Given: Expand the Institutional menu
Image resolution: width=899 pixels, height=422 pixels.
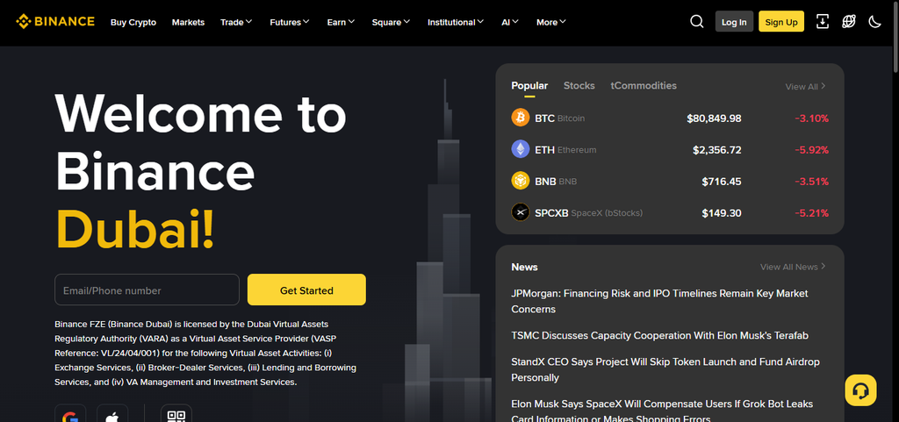Looking at the screenshot, I should (456, 22).
